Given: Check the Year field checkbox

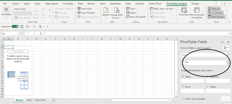Looking at the screenshot, I should click(183, 62).
